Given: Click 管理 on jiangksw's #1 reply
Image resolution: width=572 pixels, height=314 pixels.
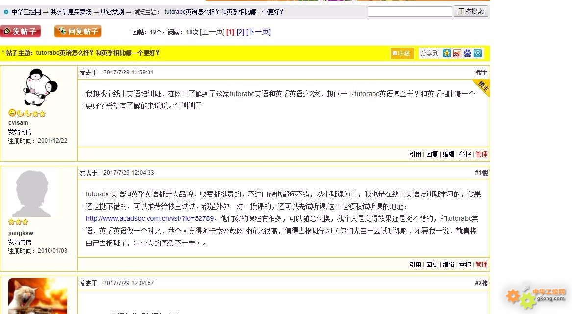Looking at the screenshot, I should pos(481,265).
